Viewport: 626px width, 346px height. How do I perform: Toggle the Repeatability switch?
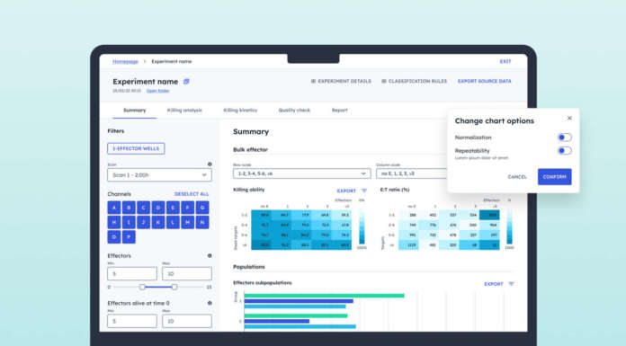564,151
